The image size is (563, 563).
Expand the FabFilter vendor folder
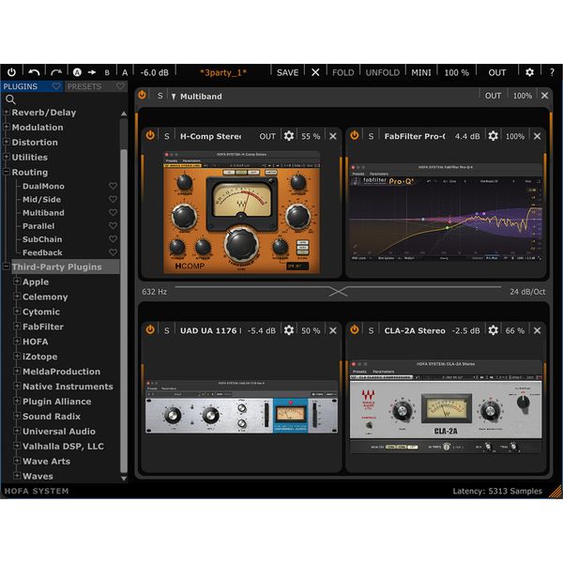(x=17, y=327)
